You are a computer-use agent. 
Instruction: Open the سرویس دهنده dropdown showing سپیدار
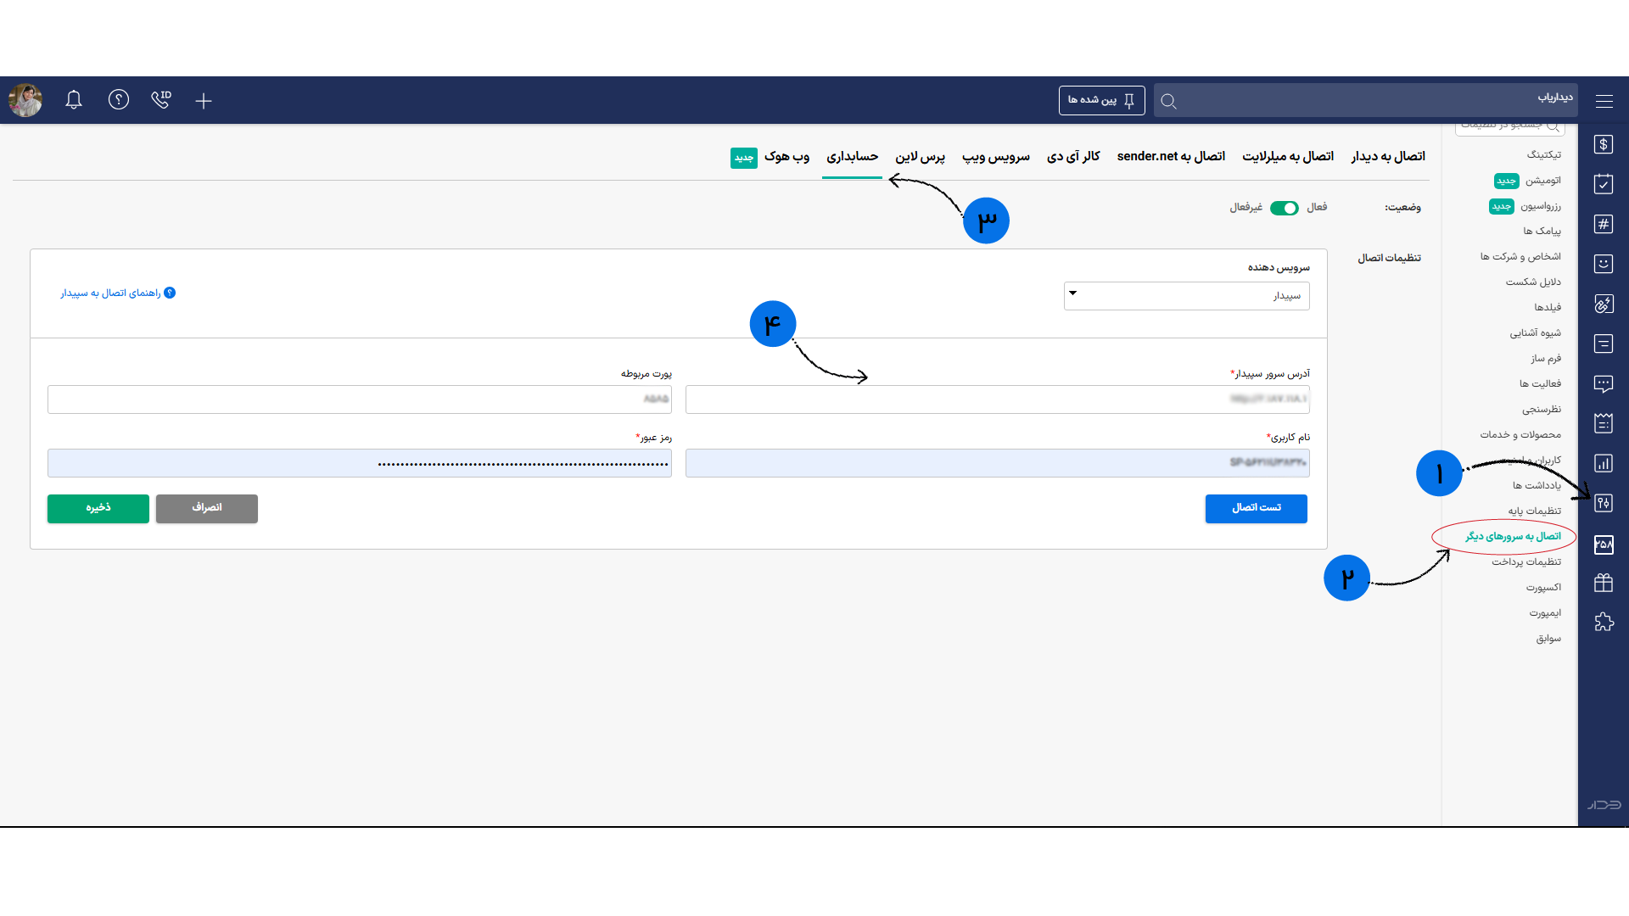pos(1186,296)
